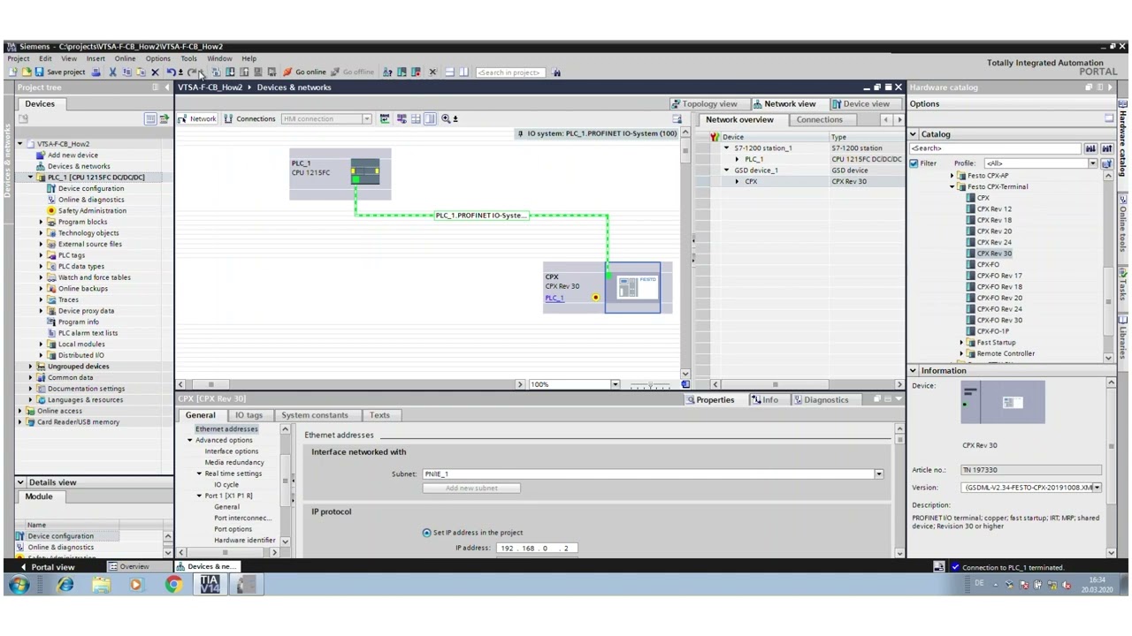Image resolution: width=1132 pixels, height=636 pixels.
Task: Click Save project in the toolbar
Action: [60, 72]
